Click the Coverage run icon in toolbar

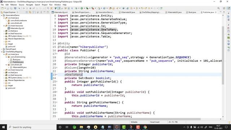pos(87,8)
